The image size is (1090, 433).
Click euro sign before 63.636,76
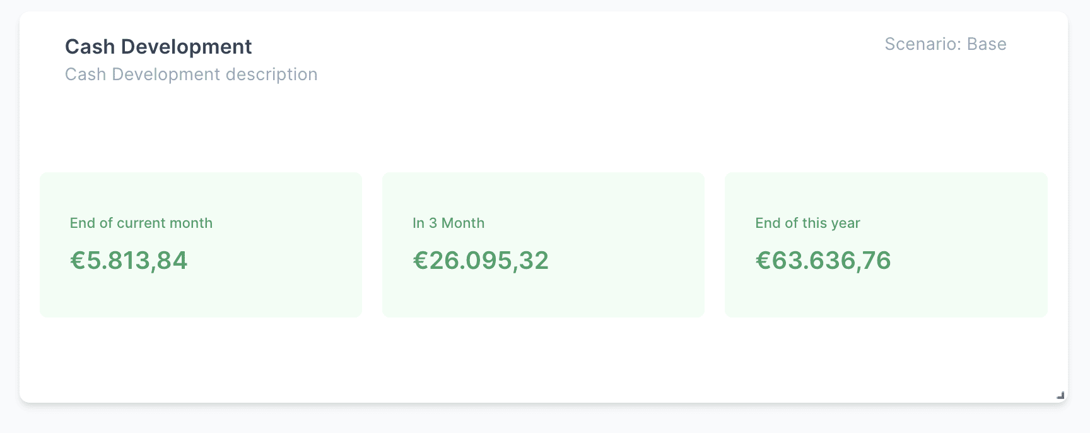point(763,261)
